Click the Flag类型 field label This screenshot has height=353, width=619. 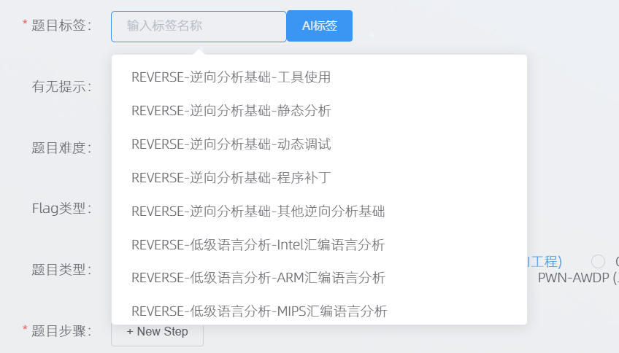[x=61, y=209]
